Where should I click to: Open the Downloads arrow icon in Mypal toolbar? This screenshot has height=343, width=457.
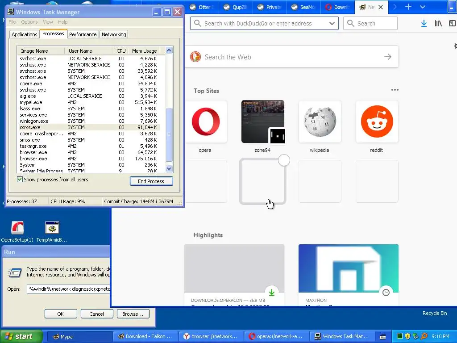click(x=424, y=23)
